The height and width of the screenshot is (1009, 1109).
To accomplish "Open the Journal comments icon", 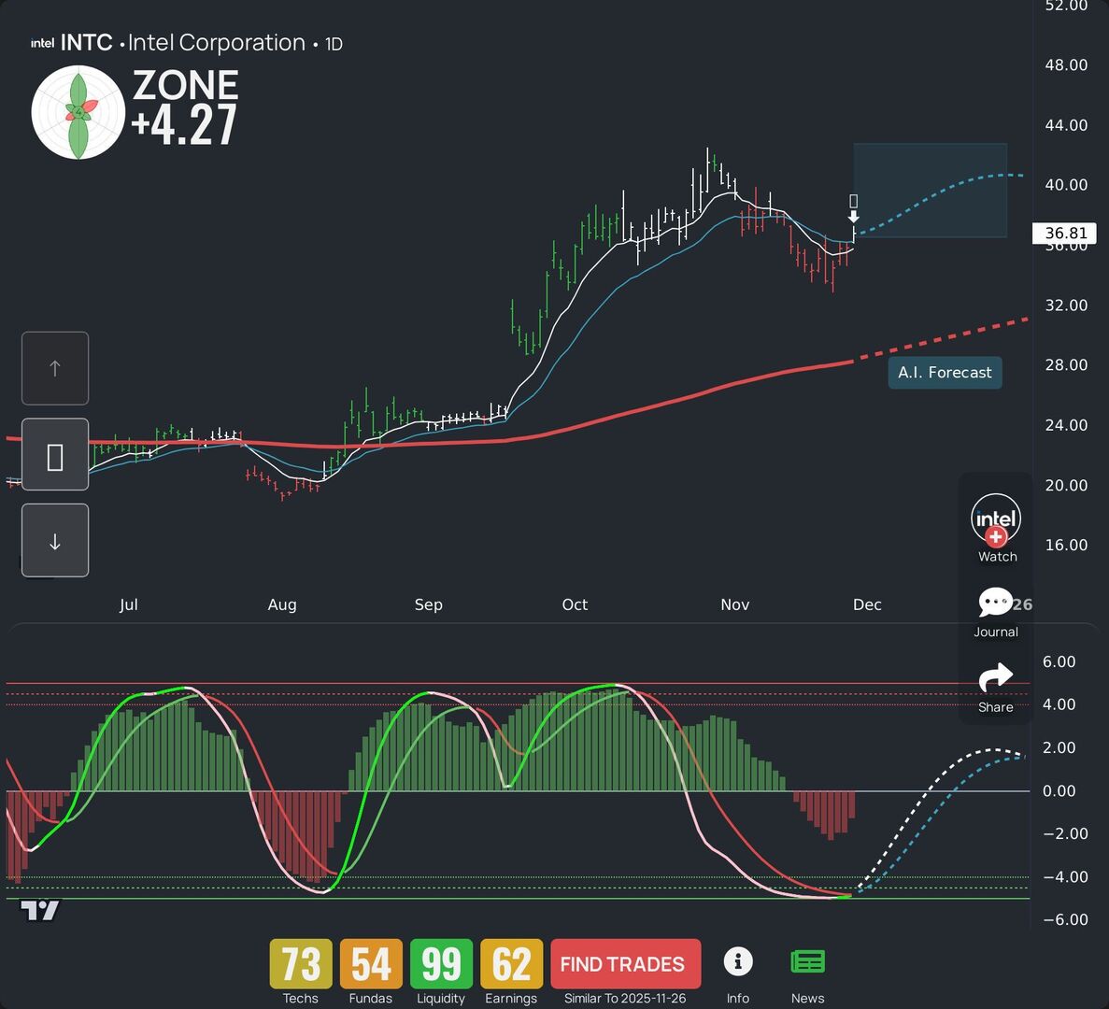I will [995, 603].
